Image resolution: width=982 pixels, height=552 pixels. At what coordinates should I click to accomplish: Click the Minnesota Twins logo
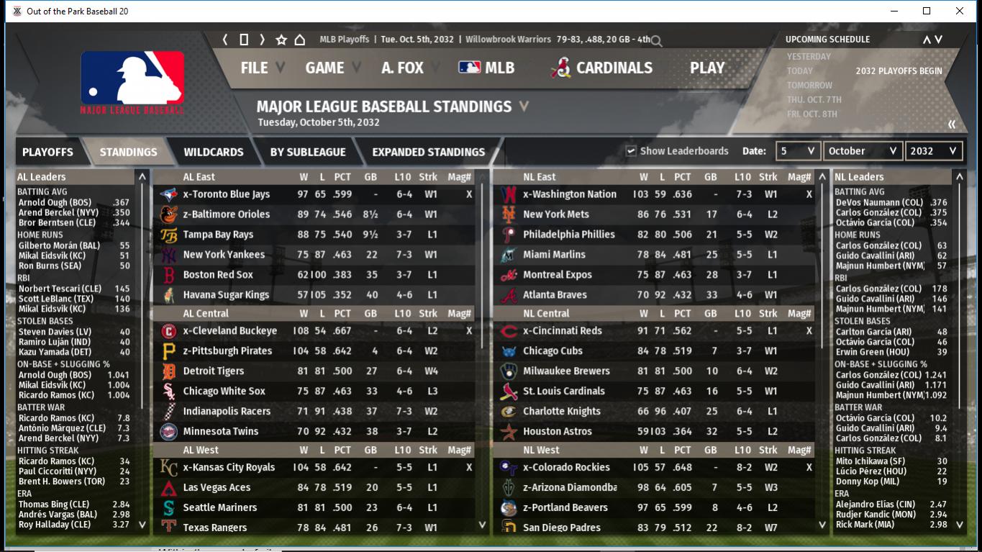(x=168, y=432)
